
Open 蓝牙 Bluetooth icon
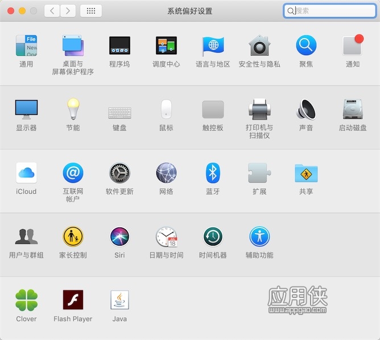[213, 173]
